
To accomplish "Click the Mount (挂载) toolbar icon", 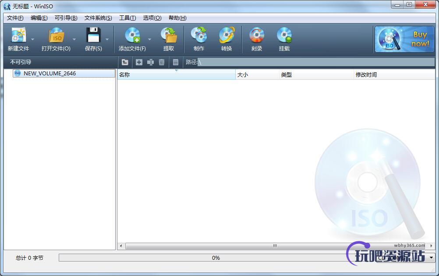I will pyautogui.click(x=284, y=35).
